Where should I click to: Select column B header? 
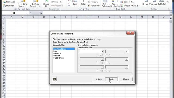[x=22, y=17]
